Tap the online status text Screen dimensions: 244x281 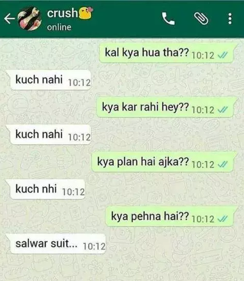[59, 27]
